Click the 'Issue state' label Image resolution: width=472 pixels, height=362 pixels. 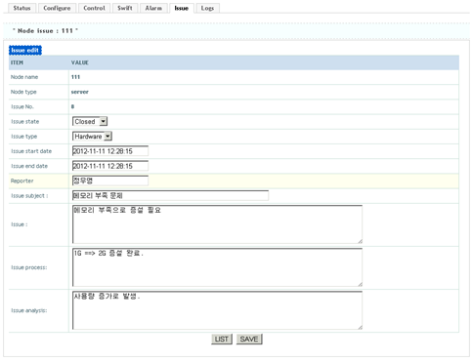[25, 122]
